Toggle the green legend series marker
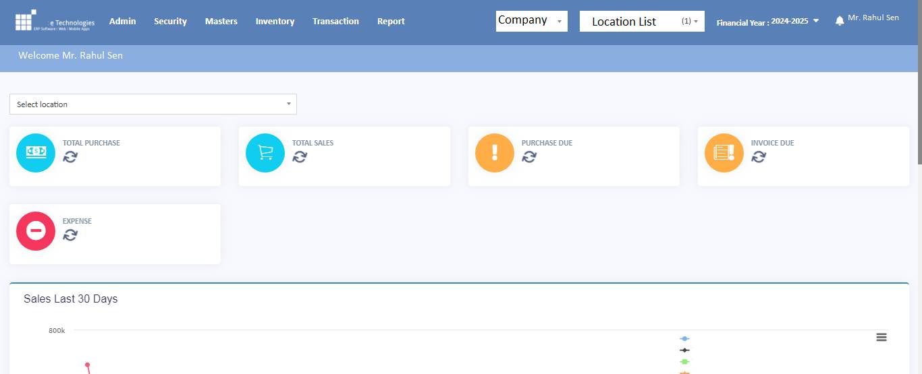 pyautogui.click(x=684, y=362)
